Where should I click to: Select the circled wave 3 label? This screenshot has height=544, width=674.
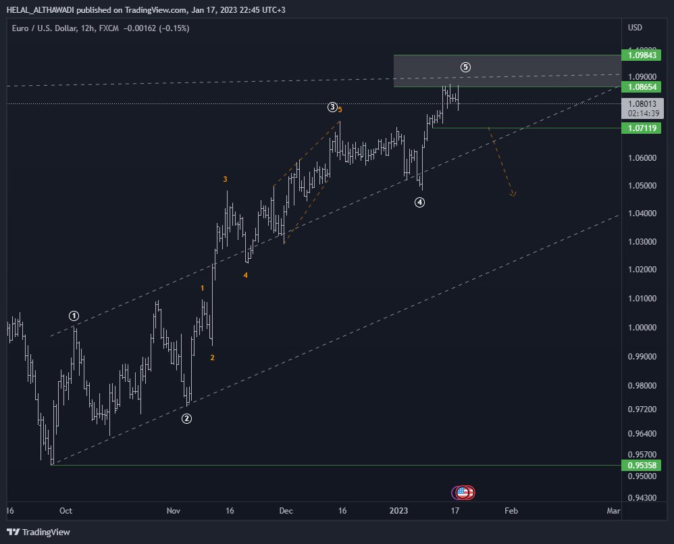[x=332, y=107]
